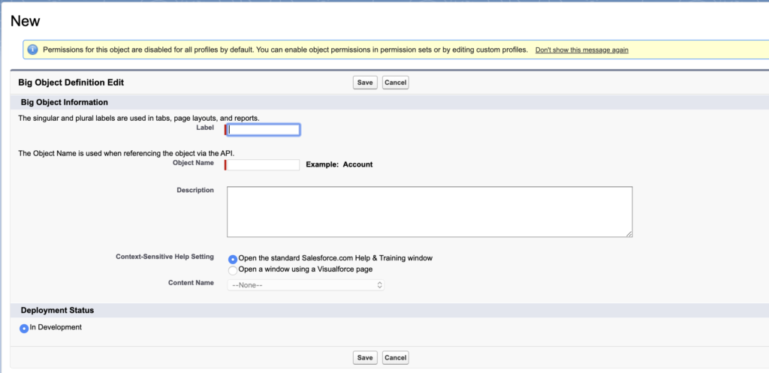Click the New page heading
769x373 pixels.
(x=25, y=21)
